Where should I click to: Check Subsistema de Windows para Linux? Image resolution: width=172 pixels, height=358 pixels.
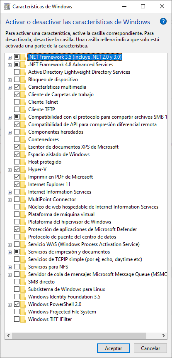tap(17, 289)
